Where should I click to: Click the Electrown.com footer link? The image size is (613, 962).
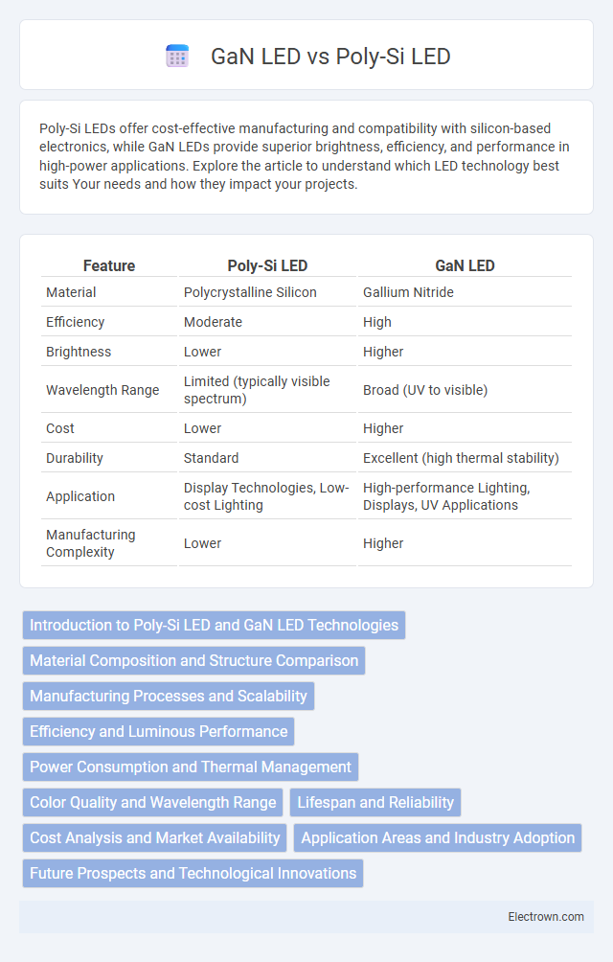(546, 917)
